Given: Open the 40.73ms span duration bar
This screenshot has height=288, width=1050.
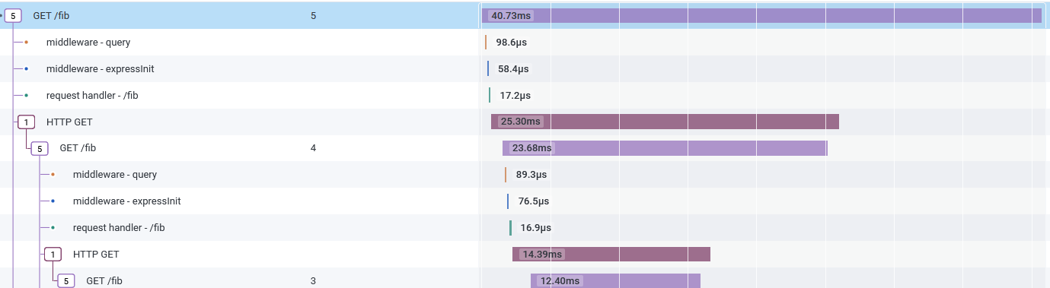Looking at the screenshot, I should 762,15.
